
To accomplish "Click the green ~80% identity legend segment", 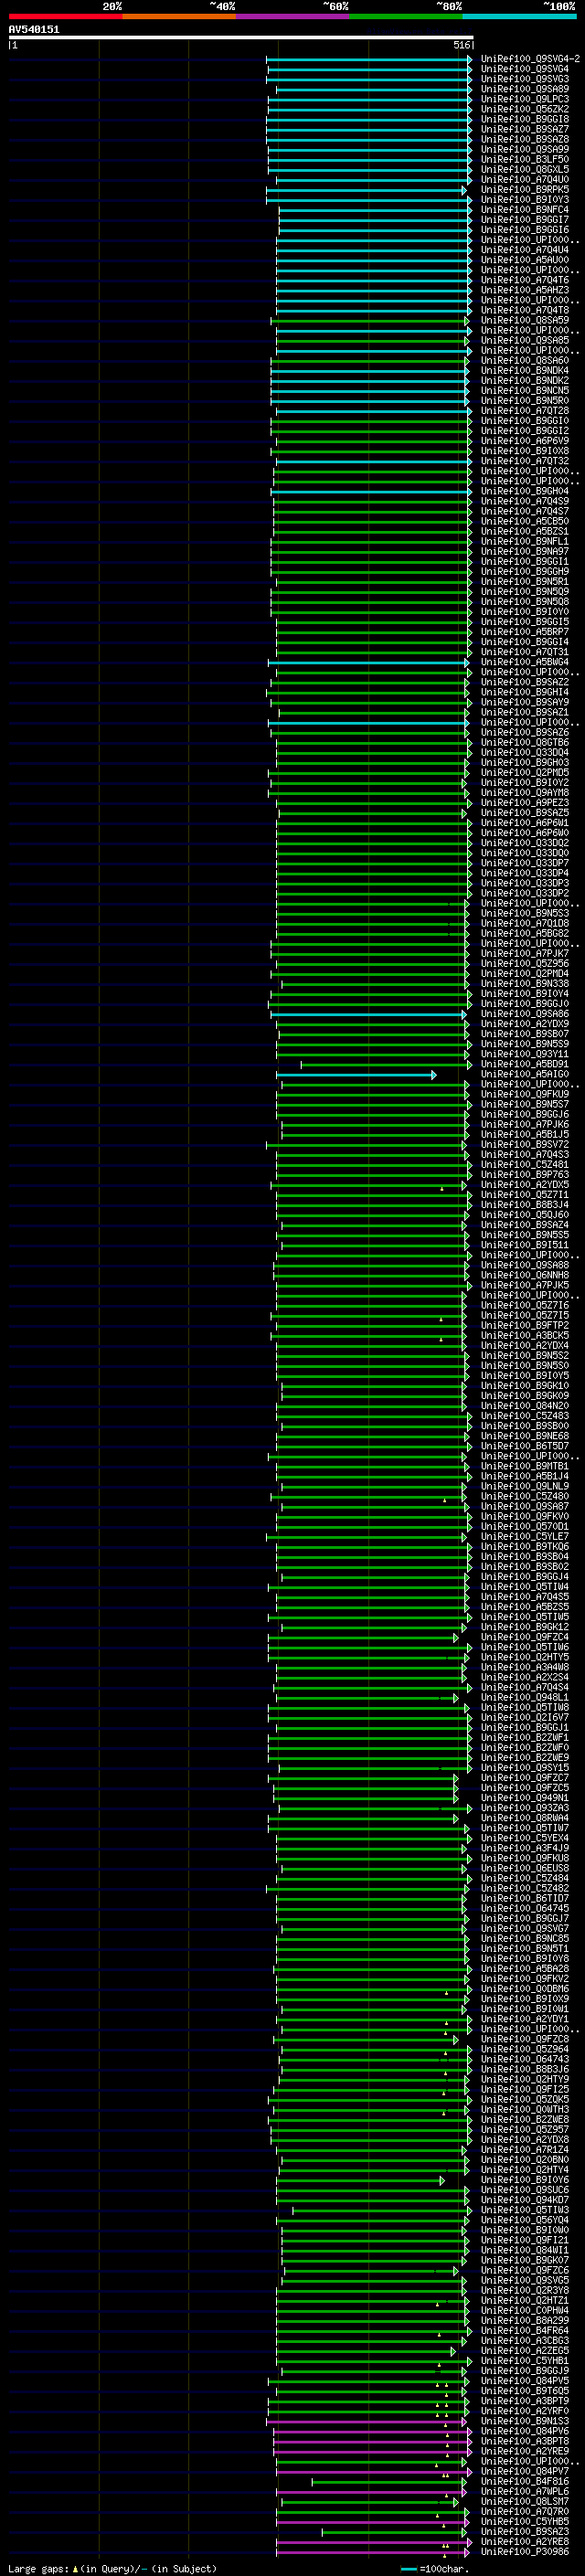I will pyautogui.click(x=406, y=17).
